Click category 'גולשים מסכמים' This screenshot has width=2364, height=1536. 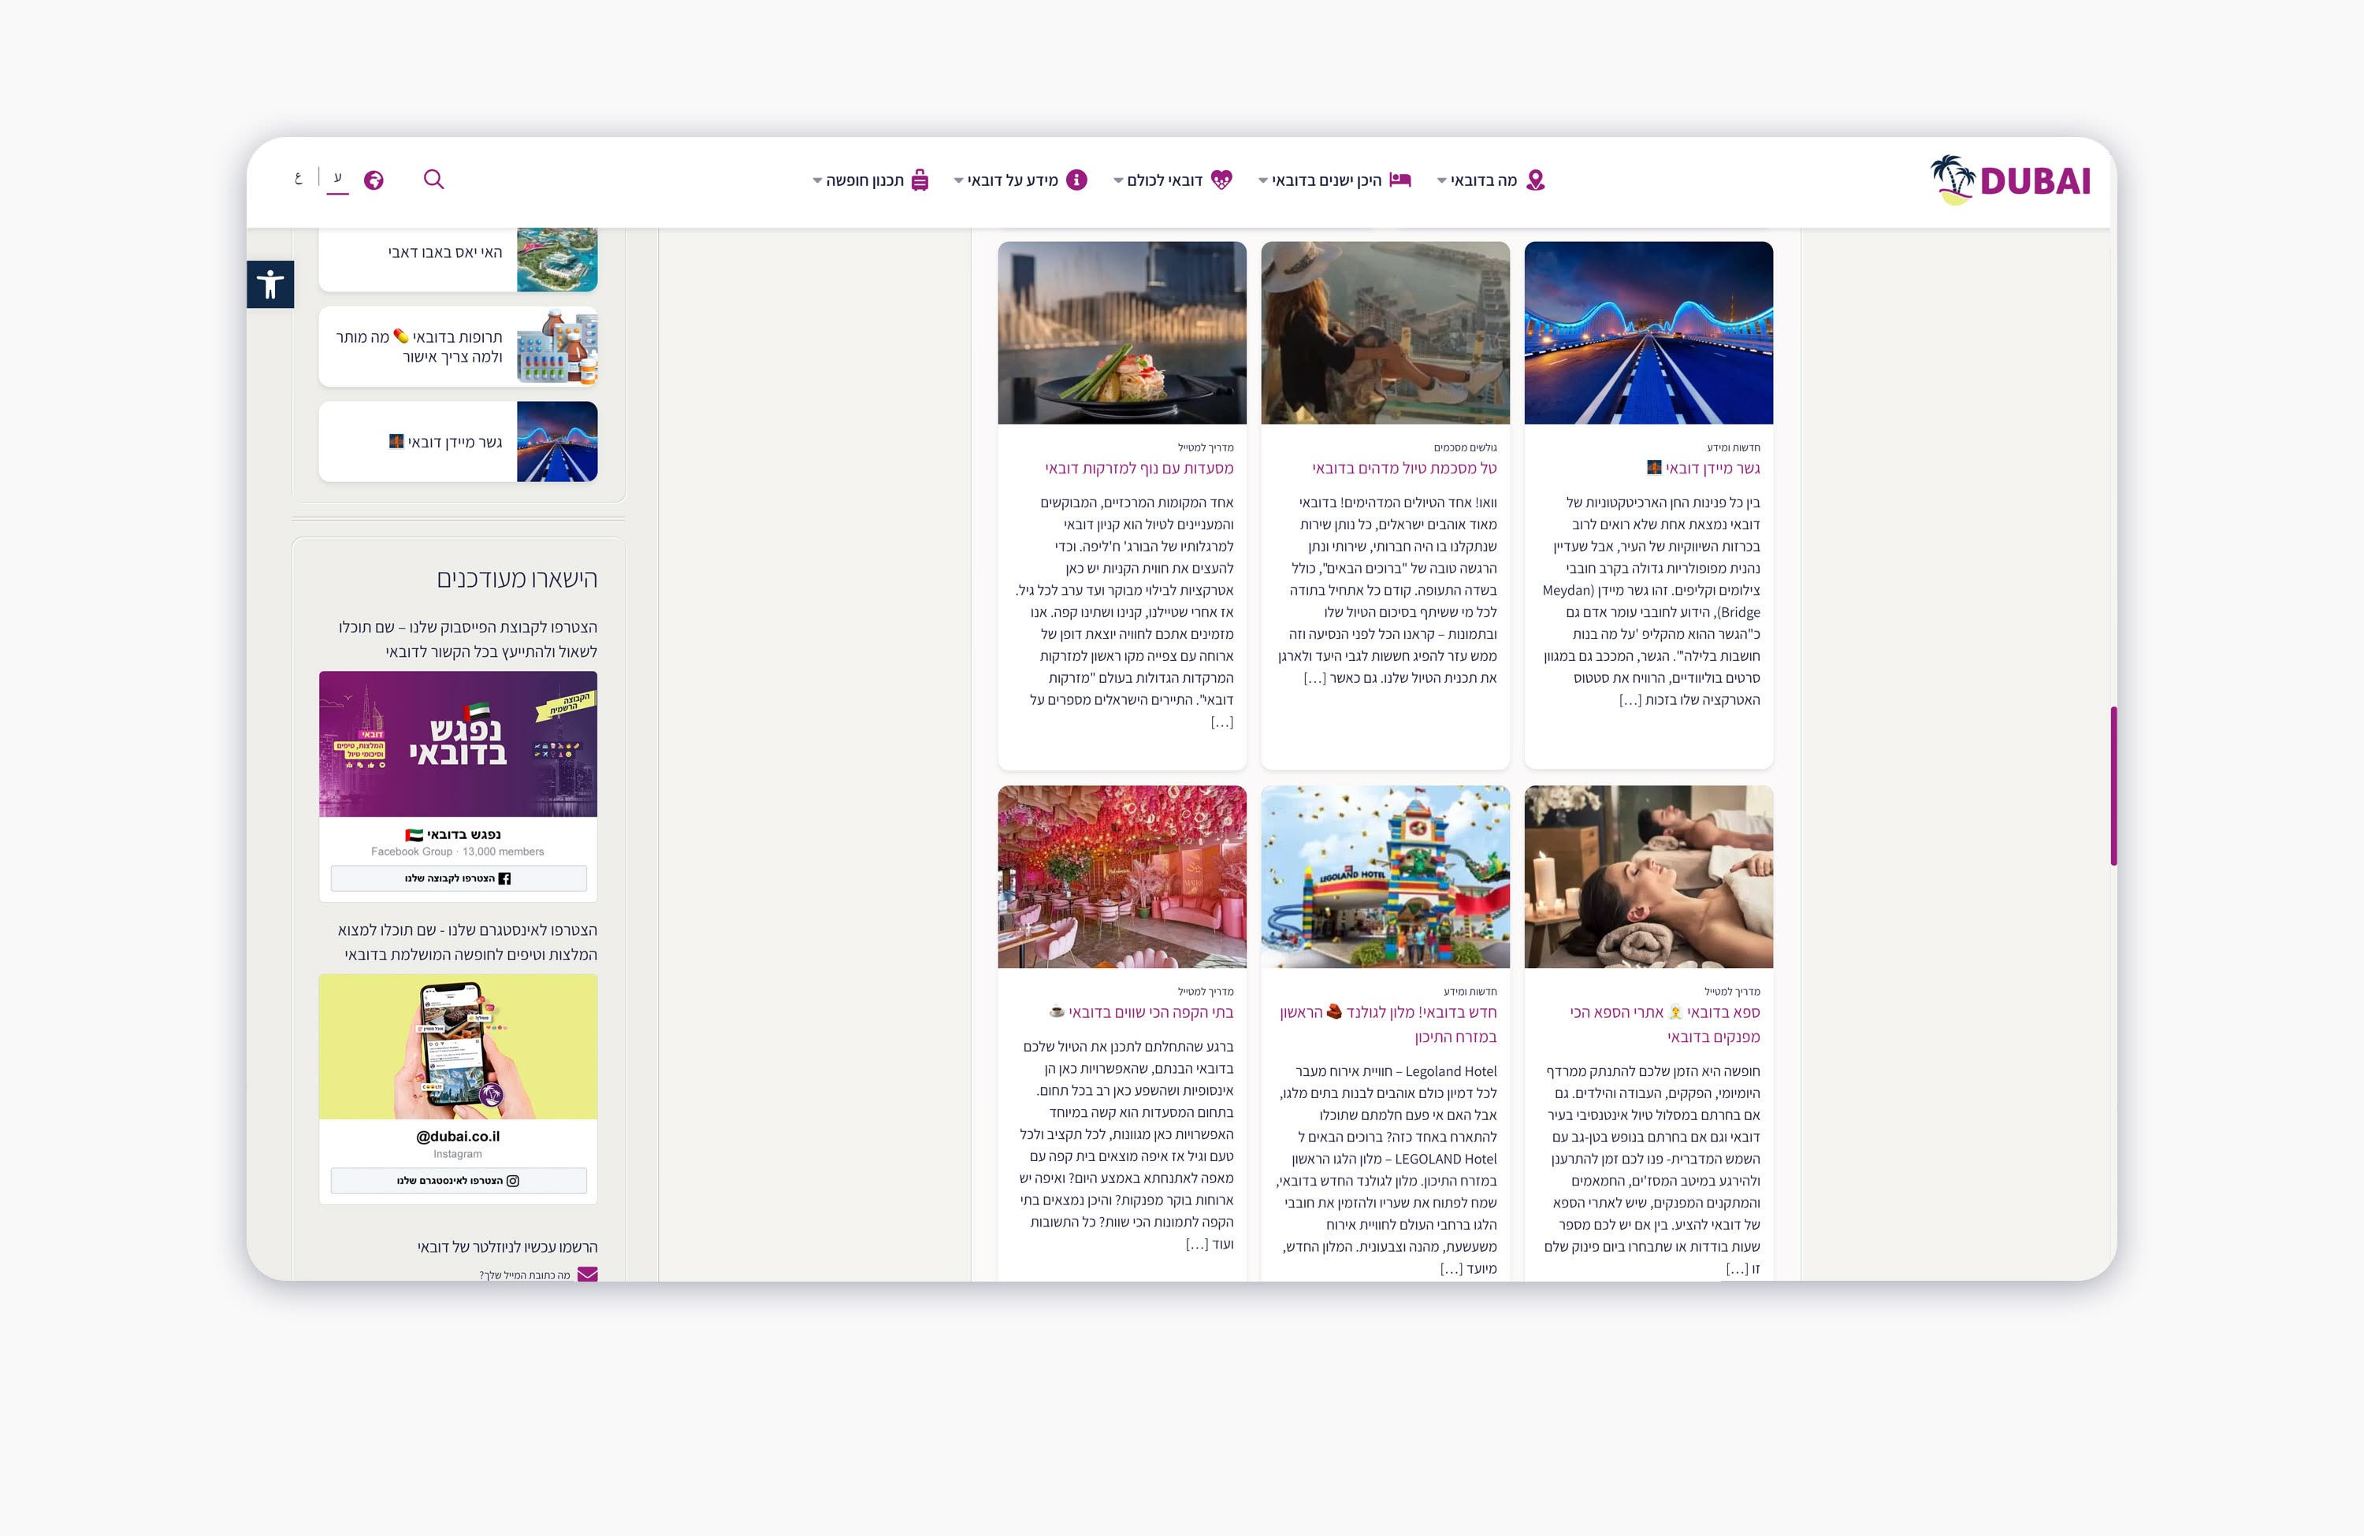click(1465, 447)
